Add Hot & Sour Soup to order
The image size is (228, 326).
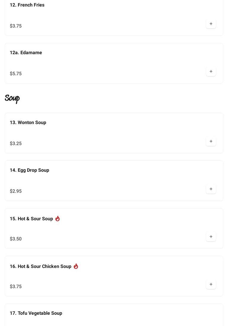[x=211, y=237]
